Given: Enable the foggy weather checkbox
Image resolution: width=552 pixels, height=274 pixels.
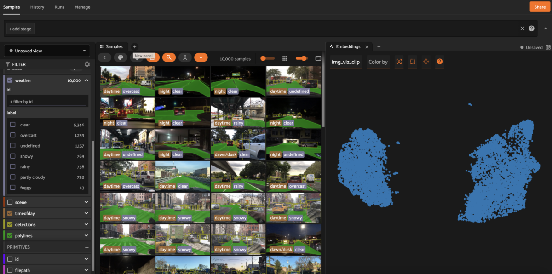Looking at the screenshot, I should [12, 188].
